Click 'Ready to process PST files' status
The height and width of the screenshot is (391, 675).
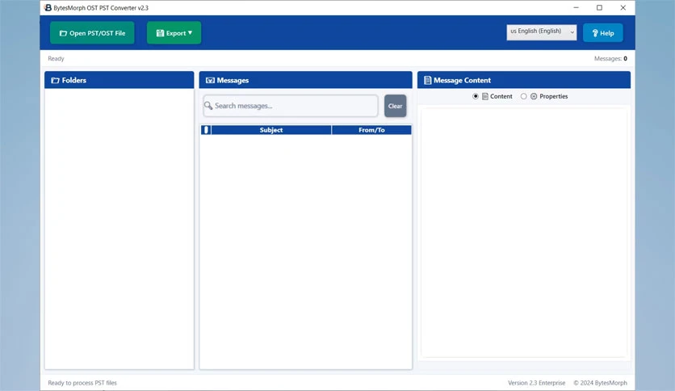click(82, 383)
